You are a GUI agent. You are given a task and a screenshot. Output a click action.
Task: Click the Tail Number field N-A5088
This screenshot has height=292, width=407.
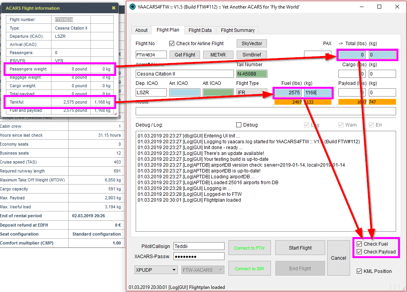coord(252,74)
